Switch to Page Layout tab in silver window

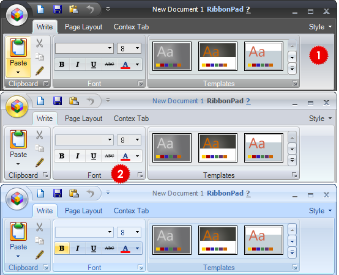(x=84, y=119)
